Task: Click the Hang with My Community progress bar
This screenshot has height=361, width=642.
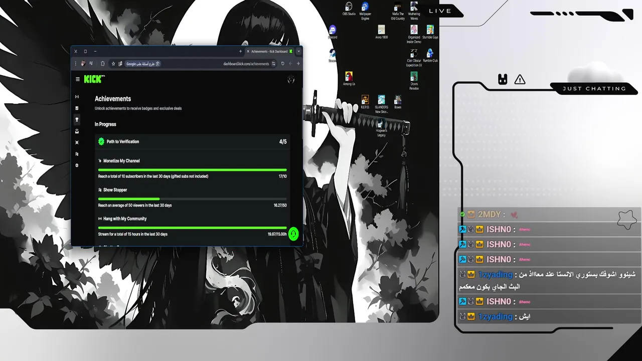Action: (x=193, y=228)
